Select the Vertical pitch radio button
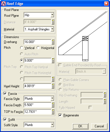Viewport: 110px width, 132px height. (x=22, y=48)
